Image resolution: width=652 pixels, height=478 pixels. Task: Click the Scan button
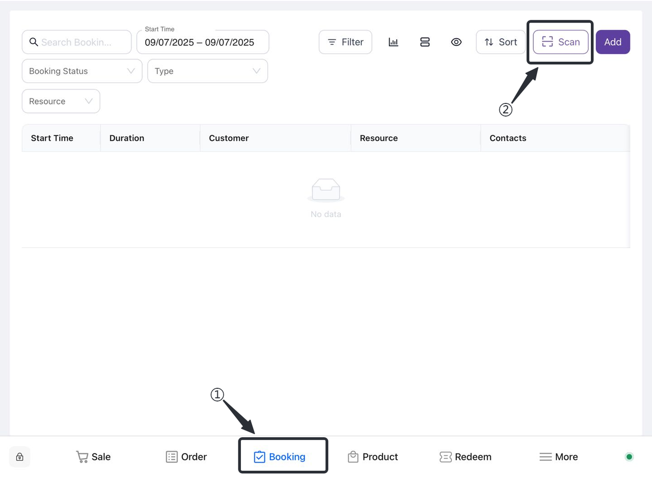561,42
